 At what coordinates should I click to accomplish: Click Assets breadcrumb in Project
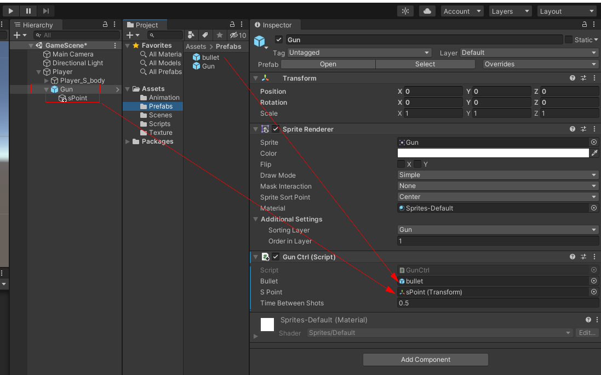[196, 47]
